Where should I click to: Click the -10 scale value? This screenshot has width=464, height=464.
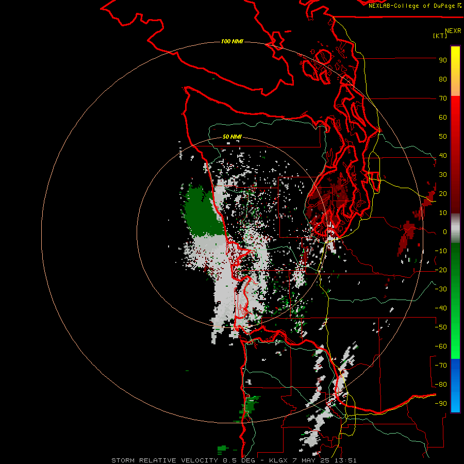coord(441,251)
